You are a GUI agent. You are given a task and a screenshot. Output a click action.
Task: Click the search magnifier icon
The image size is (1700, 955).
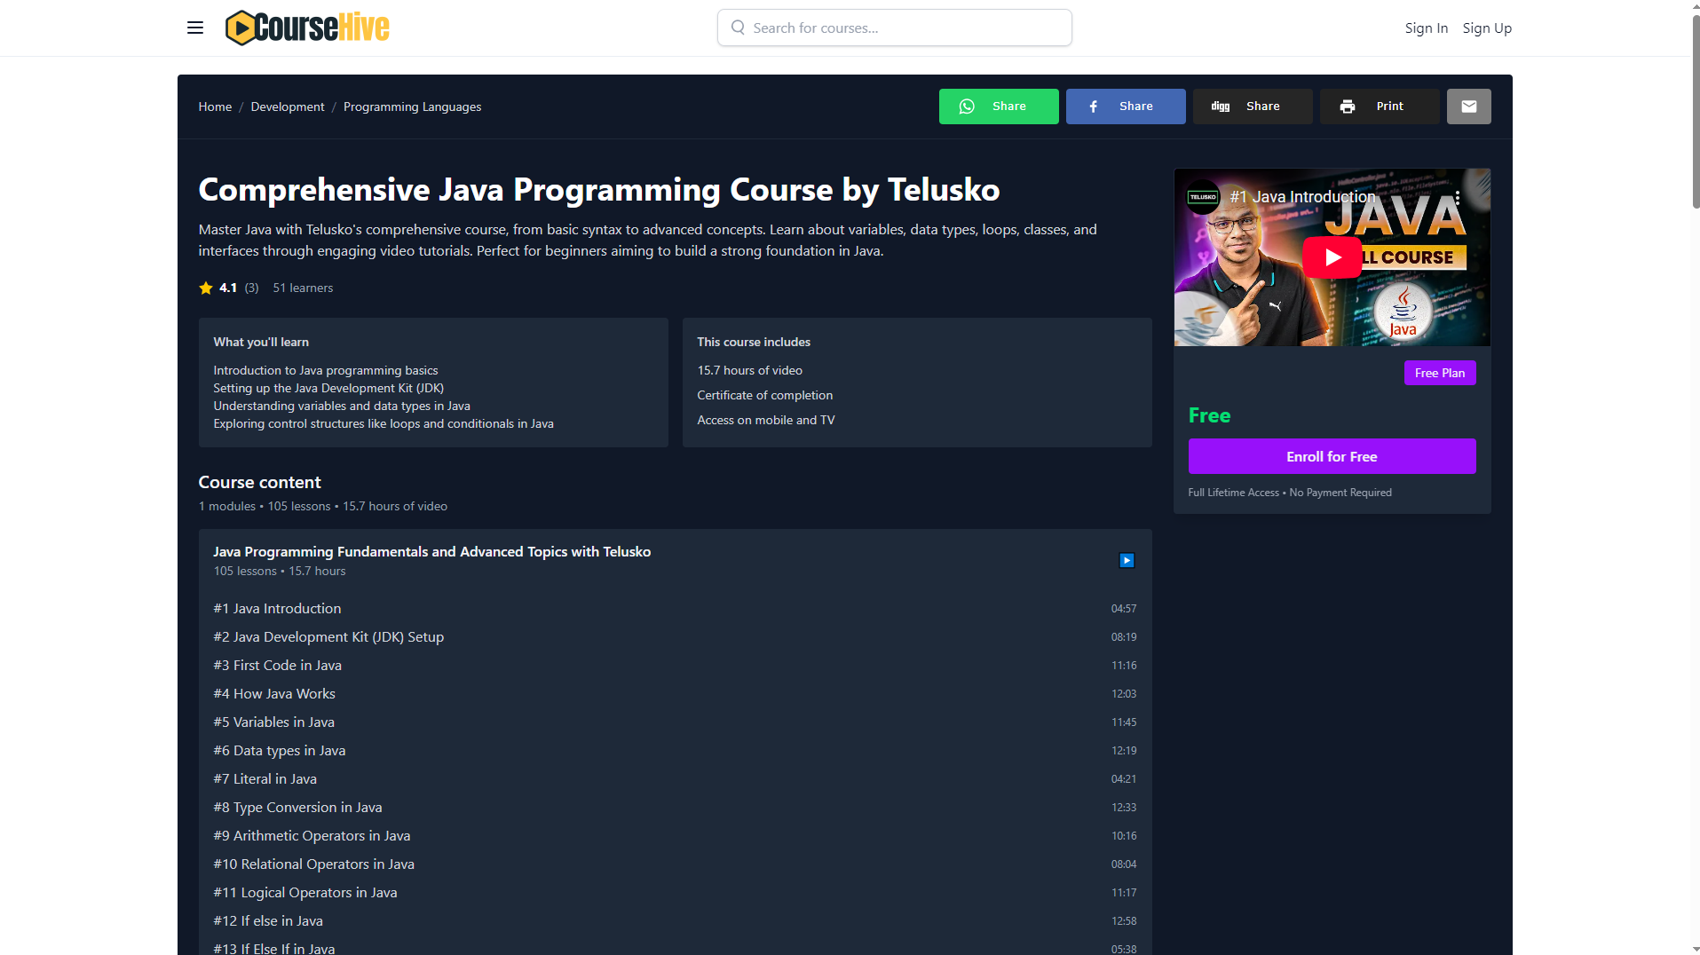[x=738, y=28]
